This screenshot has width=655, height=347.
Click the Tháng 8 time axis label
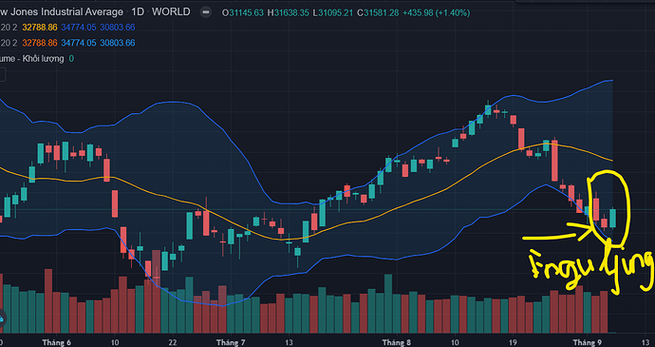point(397,343)
